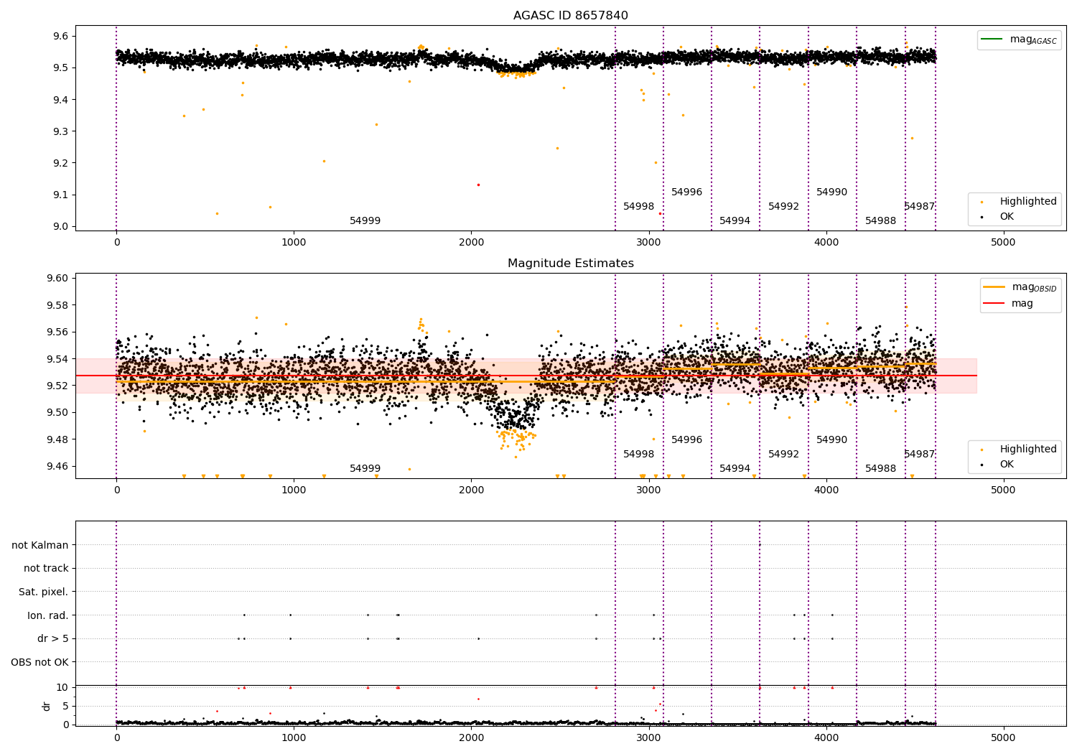Select the mag AGASC legend entry in top plot
This screenshot has height=754, width=1077.
coord(1018,39)
